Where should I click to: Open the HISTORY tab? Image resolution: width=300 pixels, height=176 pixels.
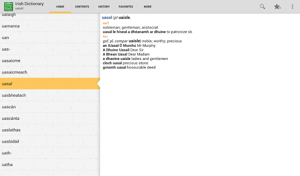coord(104,7)
